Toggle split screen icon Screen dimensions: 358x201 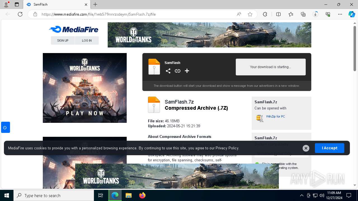pyautogui.click(x=279, y=14)
